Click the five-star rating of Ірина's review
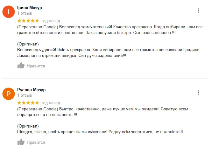Screen dimensions: 212x146 (28, 21)
